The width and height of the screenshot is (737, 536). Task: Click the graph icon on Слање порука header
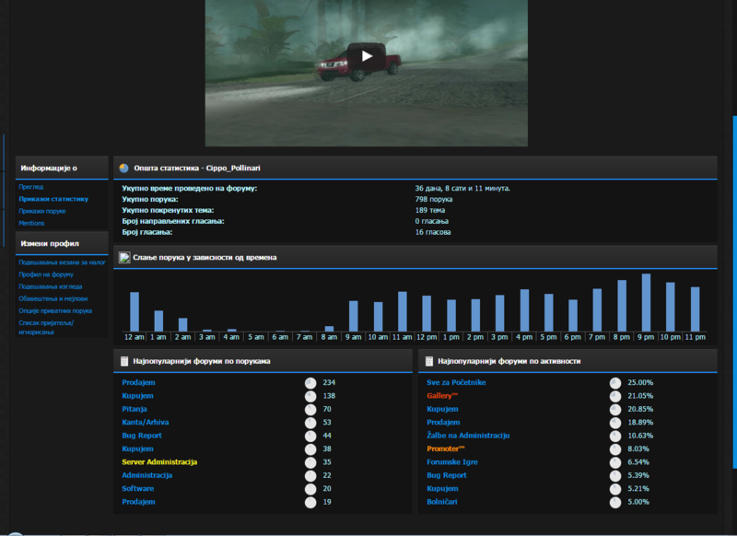click(123, 258)
